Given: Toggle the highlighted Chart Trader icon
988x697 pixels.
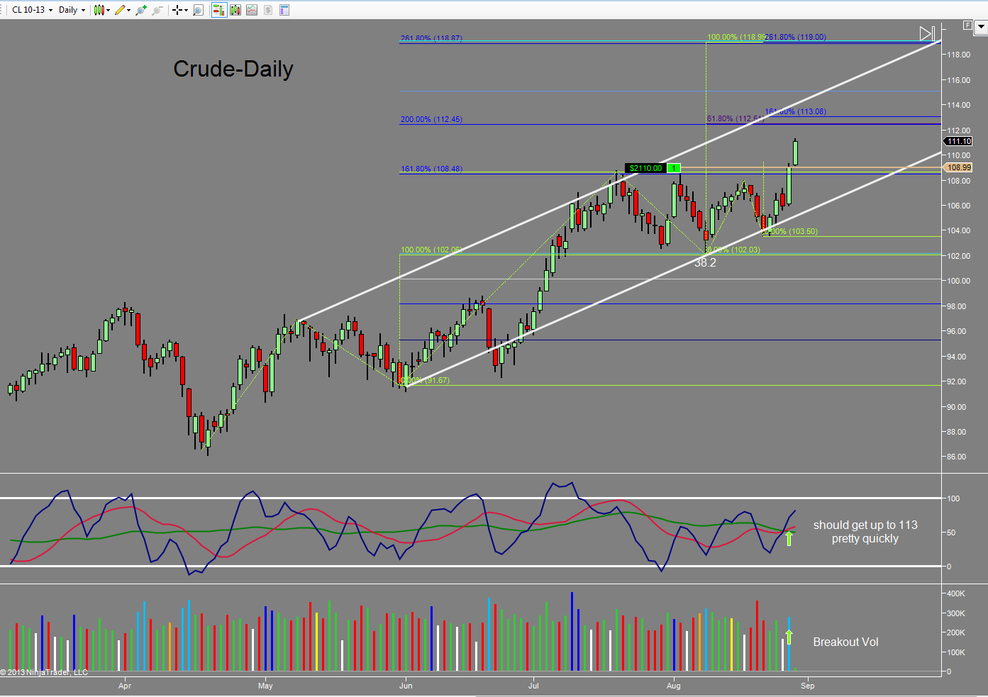Looking at the screenshot, I should 218,10.
